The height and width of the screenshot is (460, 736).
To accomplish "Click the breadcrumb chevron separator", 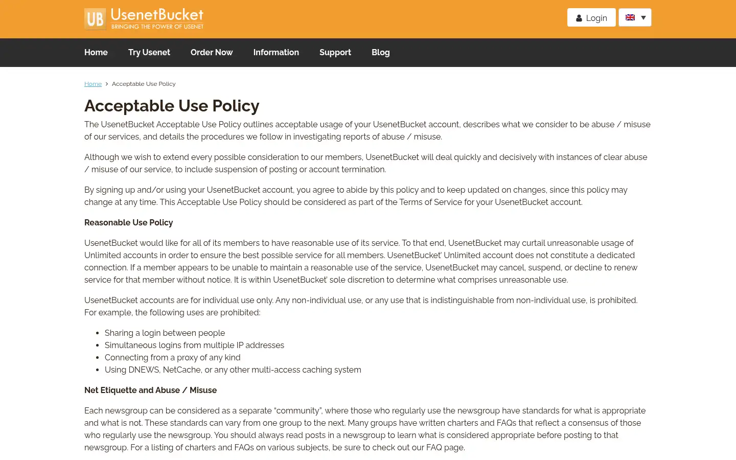I will [x=107, y=84].
